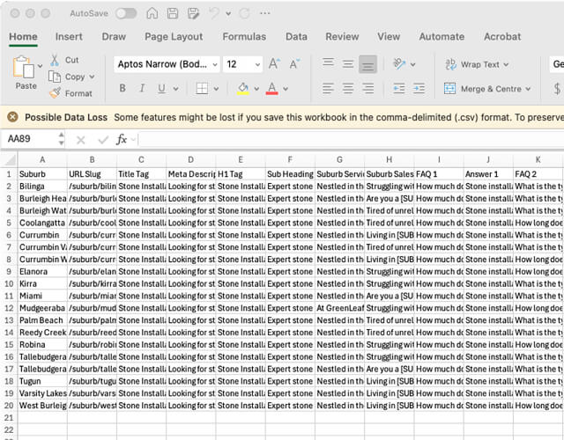Click the Save icon in title bar

(172, 13)
